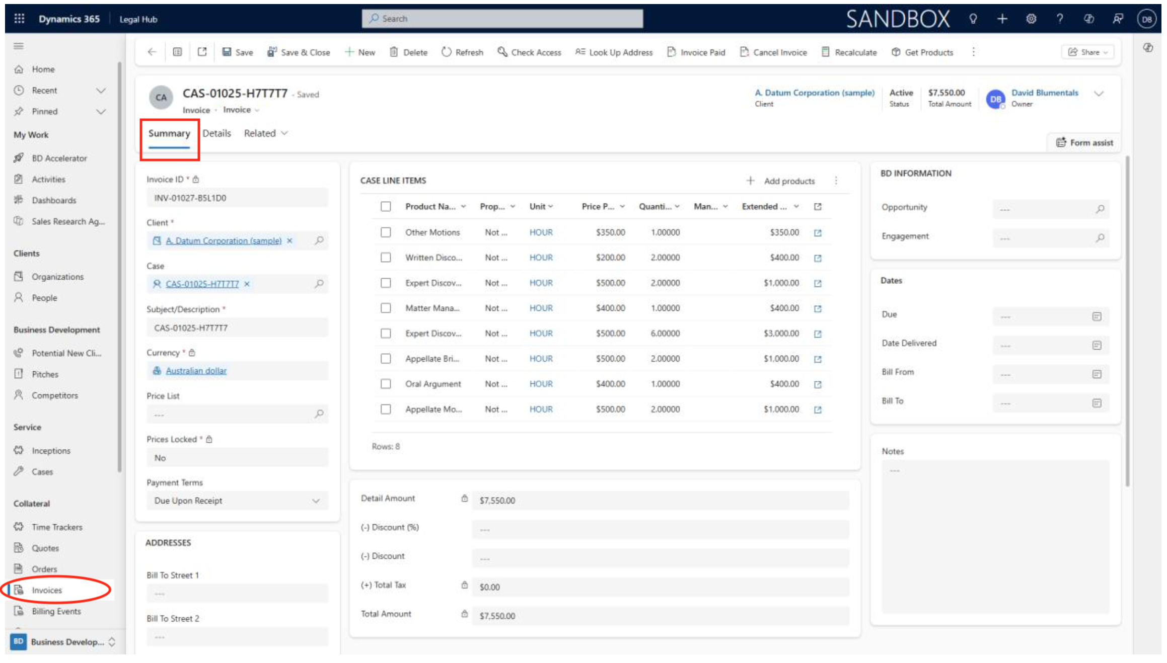
Task: Click the Check Access icon
Action: (502, 52)
